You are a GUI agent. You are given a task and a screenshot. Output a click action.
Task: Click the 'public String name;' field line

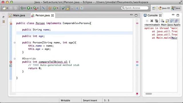click(36, 30)
